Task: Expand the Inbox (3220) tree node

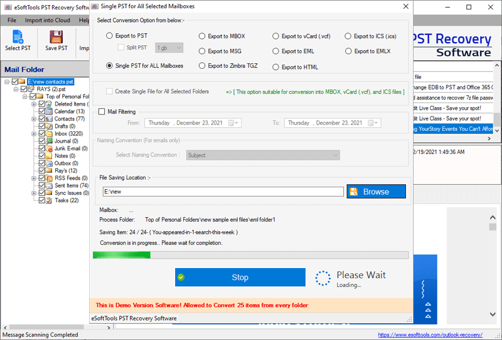Action: pyautogui.click(x=34, y=134)
